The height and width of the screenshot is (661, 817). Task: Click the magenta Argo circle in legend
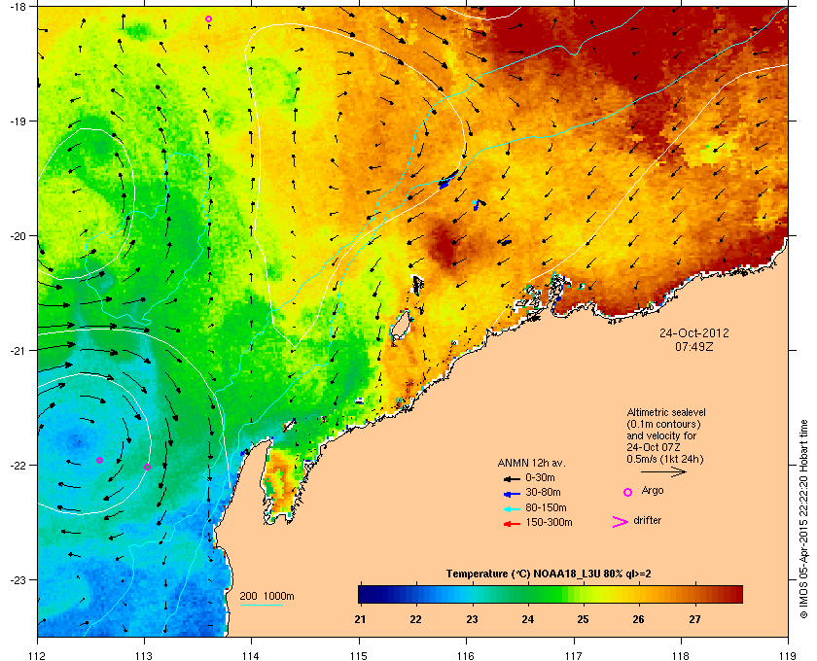pyautogui.click(x=628, y=492)
